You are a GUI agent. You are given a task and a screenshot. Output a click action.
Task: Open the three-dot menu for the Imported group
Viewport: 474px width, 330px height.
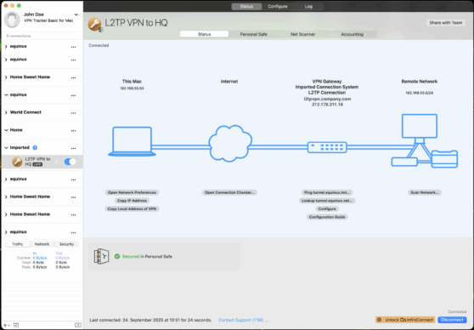[x=73, y=148]
